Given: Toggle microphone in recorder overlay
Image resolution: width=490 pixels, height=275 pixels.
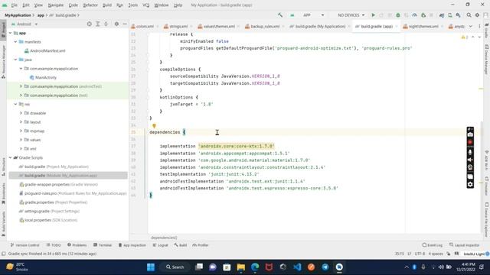Looking at the screenshot, I should (470, 152).
